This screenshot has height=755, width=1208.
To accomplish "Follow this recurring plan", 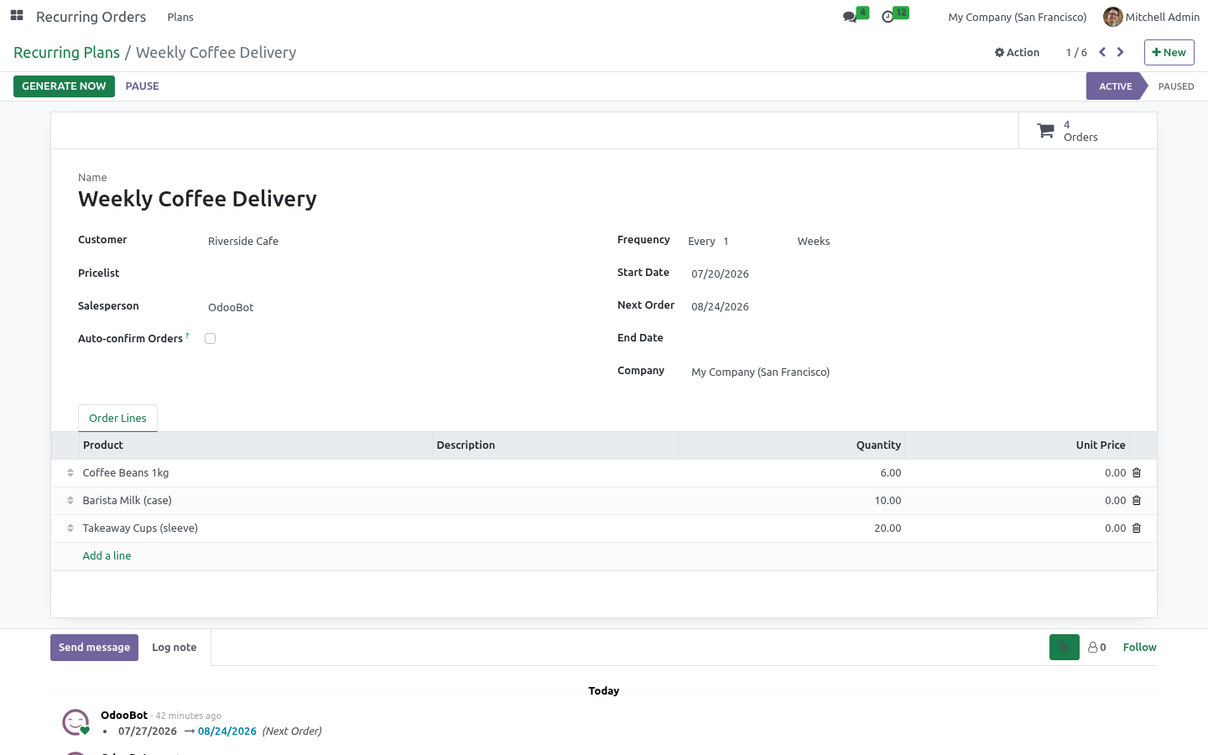I will click(x=1139, y=647).
